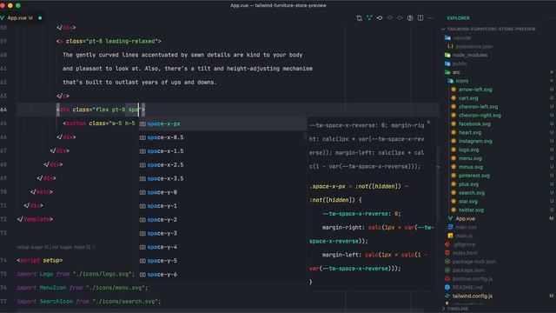Image resolution: width=556 pixels, height=313 pixels.
Task: Open search.svg in the explorer
Action: [x=471, y=193]
